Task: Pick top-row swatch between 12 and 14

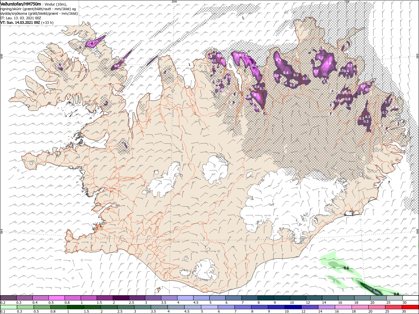Action: click(314, 298)
